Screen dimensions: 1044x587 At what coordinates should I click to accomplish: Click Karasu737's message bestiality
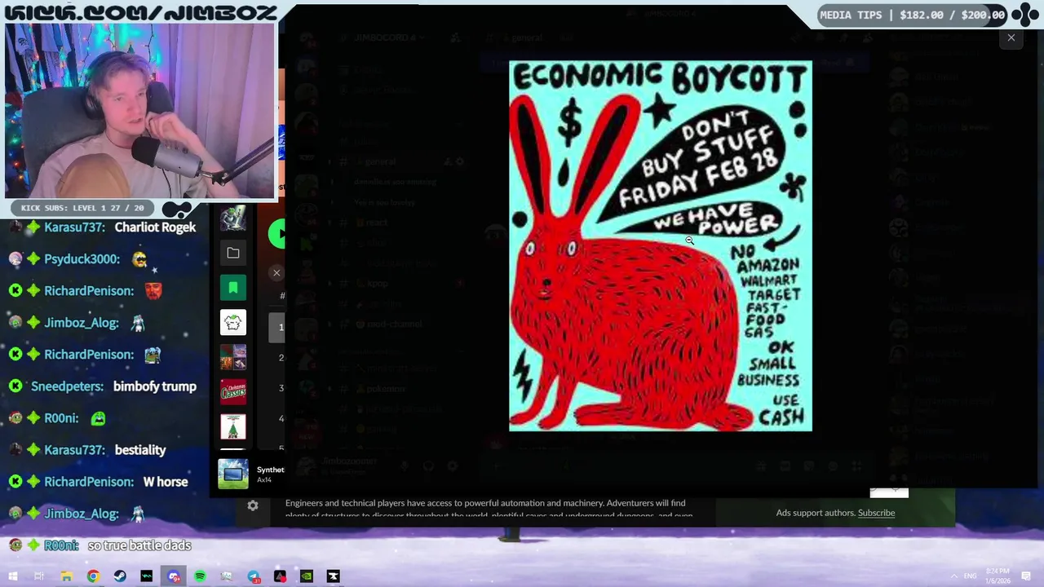(x=140, y=450)
